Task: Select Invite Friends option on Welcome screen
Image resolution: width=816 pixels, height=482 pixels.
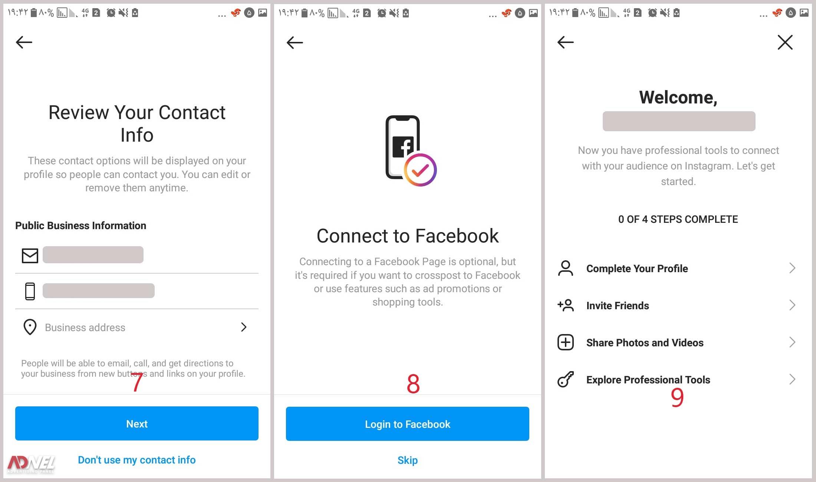Action: [x=679, y=305]
